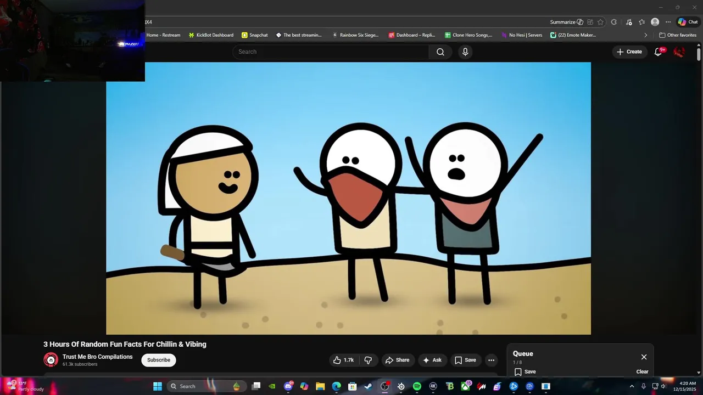The image size is (703, 395).
Task: Open the Other favorites folder
Action: tap(678, 35)
